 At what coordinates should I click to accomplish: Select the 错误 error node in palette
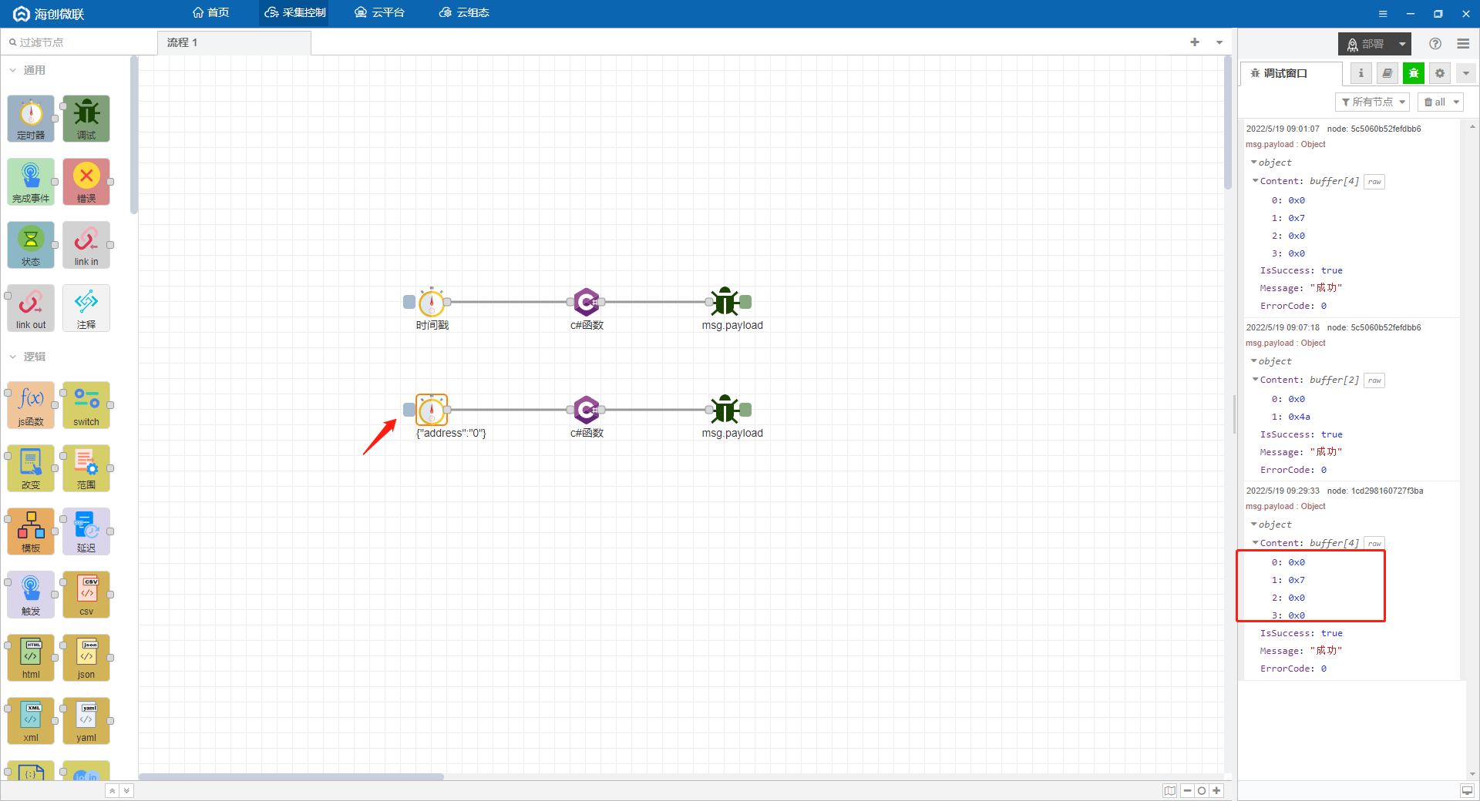coord(86,182)
